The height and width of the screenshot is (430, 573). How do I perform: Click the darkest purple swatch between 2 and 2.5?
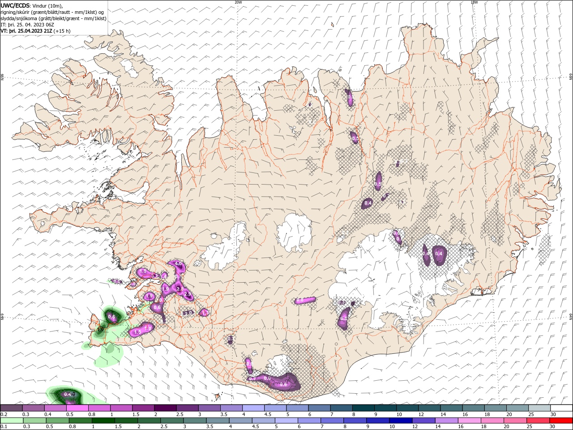165,408
